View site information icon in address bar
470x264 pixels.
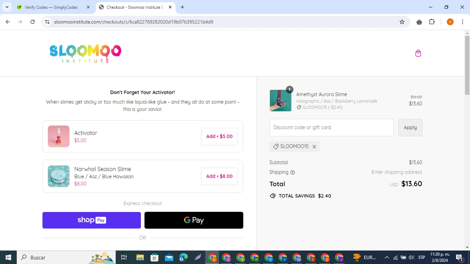pos(47,22)
